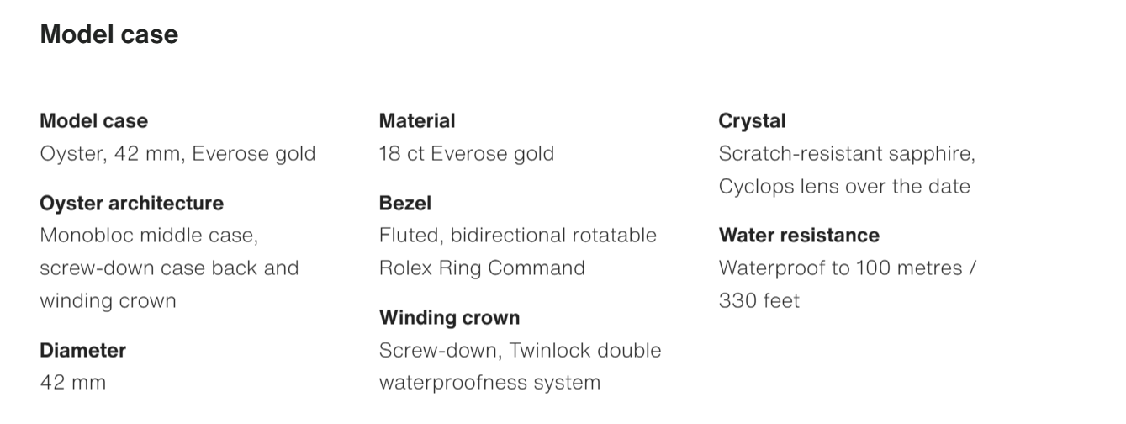Click the "Diameter" label
1126x424 pixels.
click(82, 350)
